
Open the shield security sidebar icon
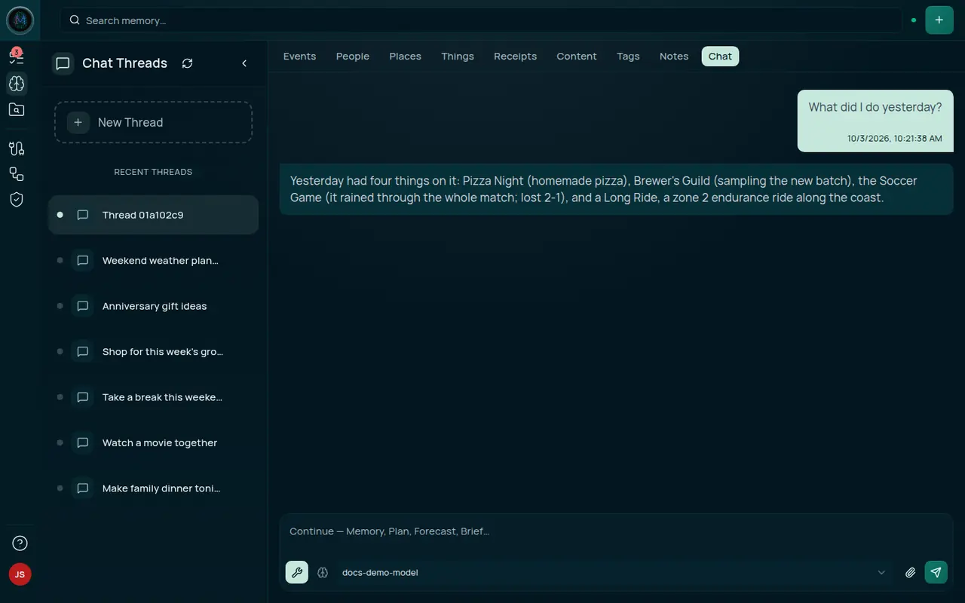point(17,199)
